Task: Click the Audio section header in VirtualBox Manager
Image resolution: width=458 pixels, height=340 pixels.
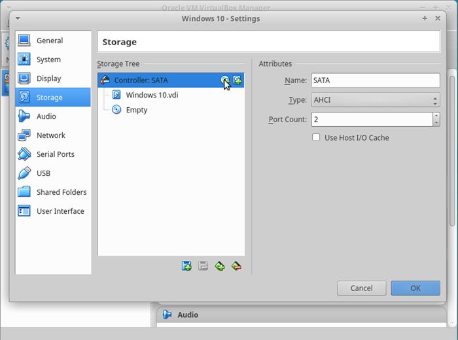Action: (x=302, y=314)
